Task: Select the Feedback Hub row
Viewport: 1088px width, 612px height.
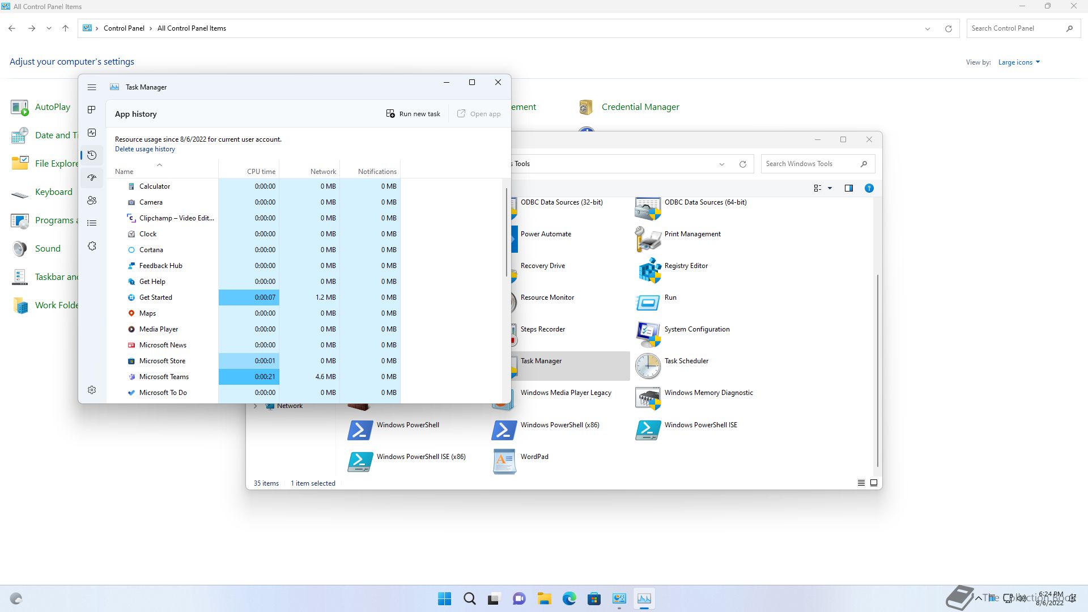Action: (x=253, y=266)
